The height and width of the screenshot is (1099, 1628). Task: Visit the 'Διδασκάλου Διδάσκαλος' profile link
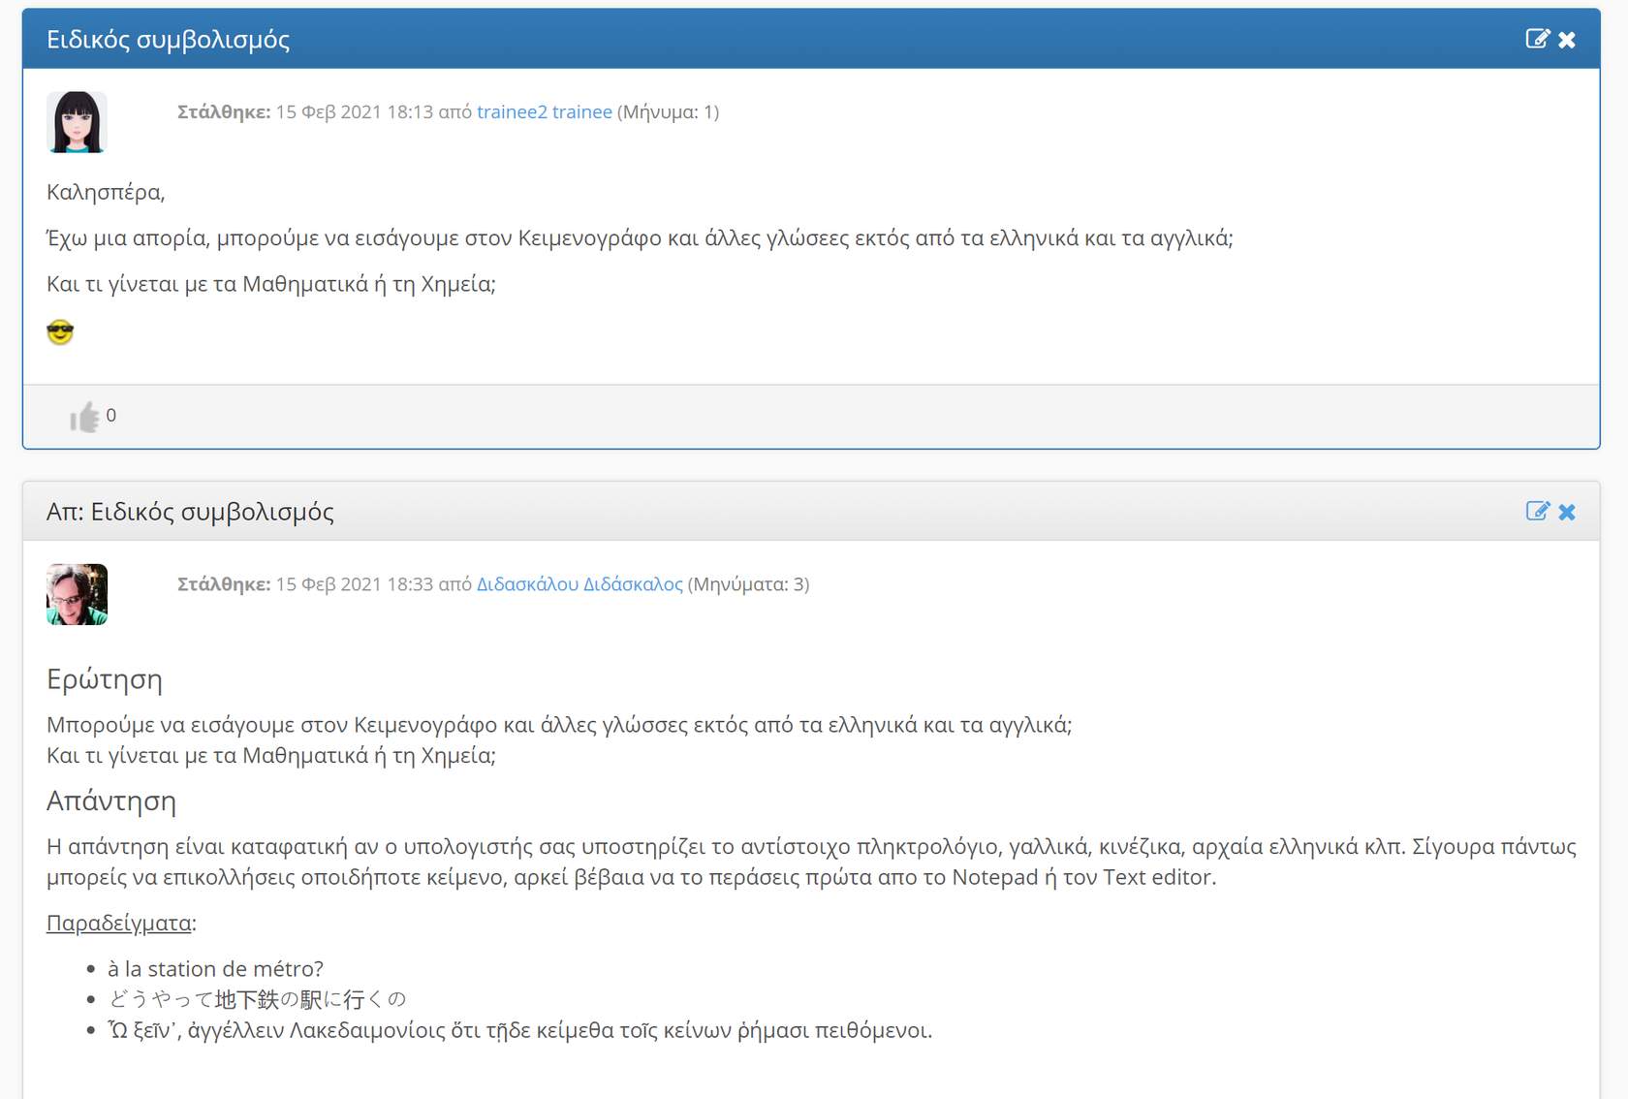[579, 583]
